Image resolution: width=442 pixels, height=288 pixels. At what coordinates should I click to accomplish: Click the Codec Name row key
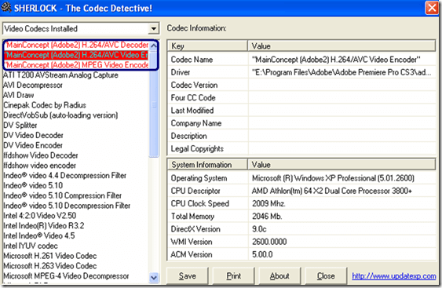point(192,60)
